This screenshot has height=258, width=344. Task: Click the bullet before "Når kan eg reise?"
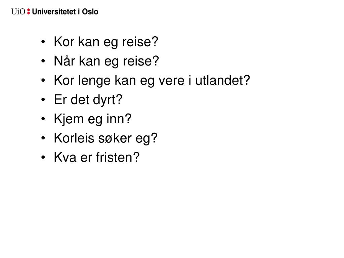coord(44,62)
